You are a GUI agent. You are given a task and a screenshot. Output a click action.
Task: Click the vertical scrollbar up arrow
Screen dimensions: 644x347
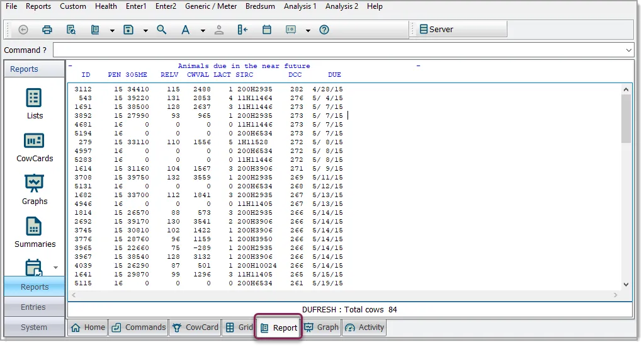(626, 89)
